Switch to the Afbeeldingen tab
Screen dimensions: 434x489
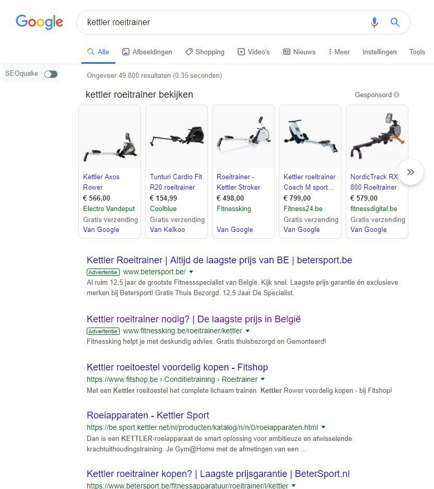[x=147, y=52]
